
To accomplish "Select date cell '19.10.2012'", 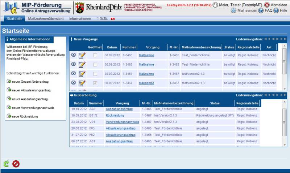I will click(79, 109).
